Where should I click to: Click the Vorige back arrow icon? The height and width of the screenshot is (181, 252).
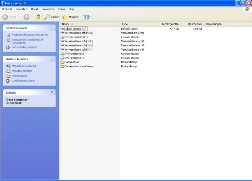5,17
